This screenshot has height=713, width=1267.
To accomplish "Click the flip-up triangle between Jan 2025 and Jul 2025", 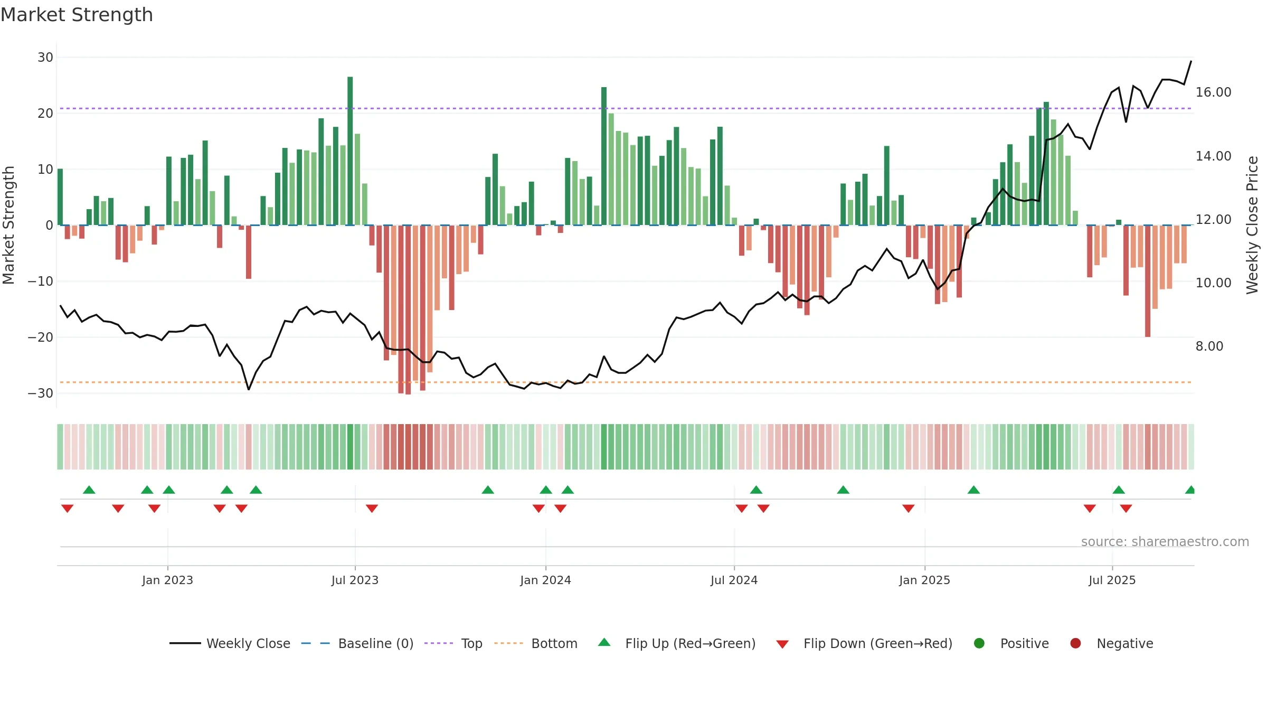I will (973, 490).
